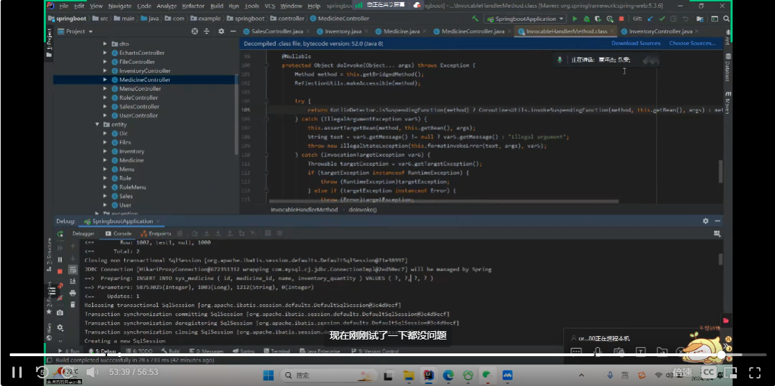Pause the program in Debug sidebar
This screenshot has width=775, height=386.
click(60, 260)
